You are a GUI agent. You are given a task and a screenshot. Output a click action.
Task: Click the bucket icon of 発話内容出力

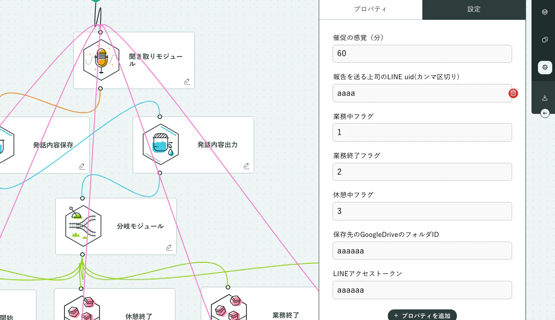(x=161, y=145)
